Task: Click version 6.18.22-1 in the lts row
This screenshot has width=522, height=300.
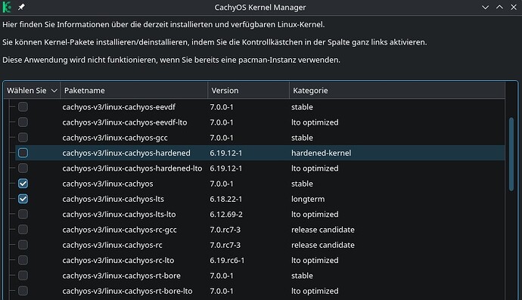Action: coord(226,199)
